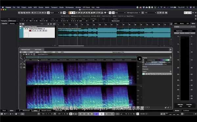The image size is (197, 122).
Task: Click the Time Fade value field
Action: 43,54
